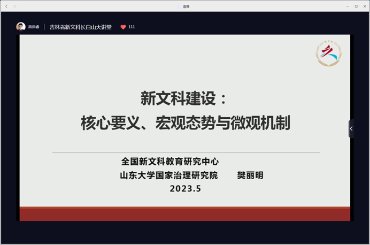
Task: Click the back navigation arrow
Action: [6, 6]
